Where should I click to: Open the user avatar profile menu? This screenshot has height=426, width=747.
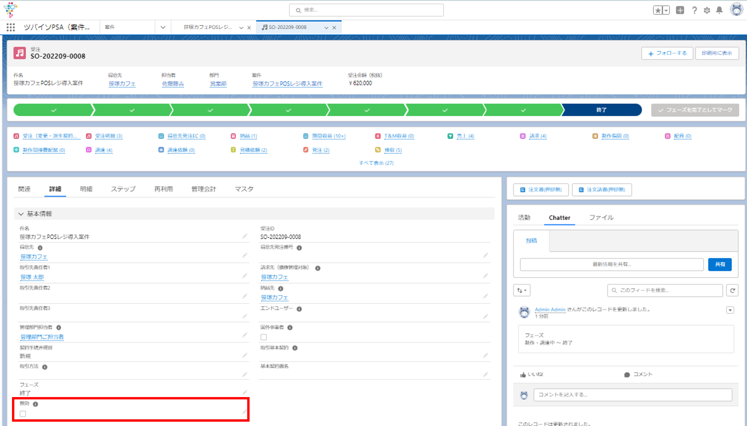click(x=736, y=9)
